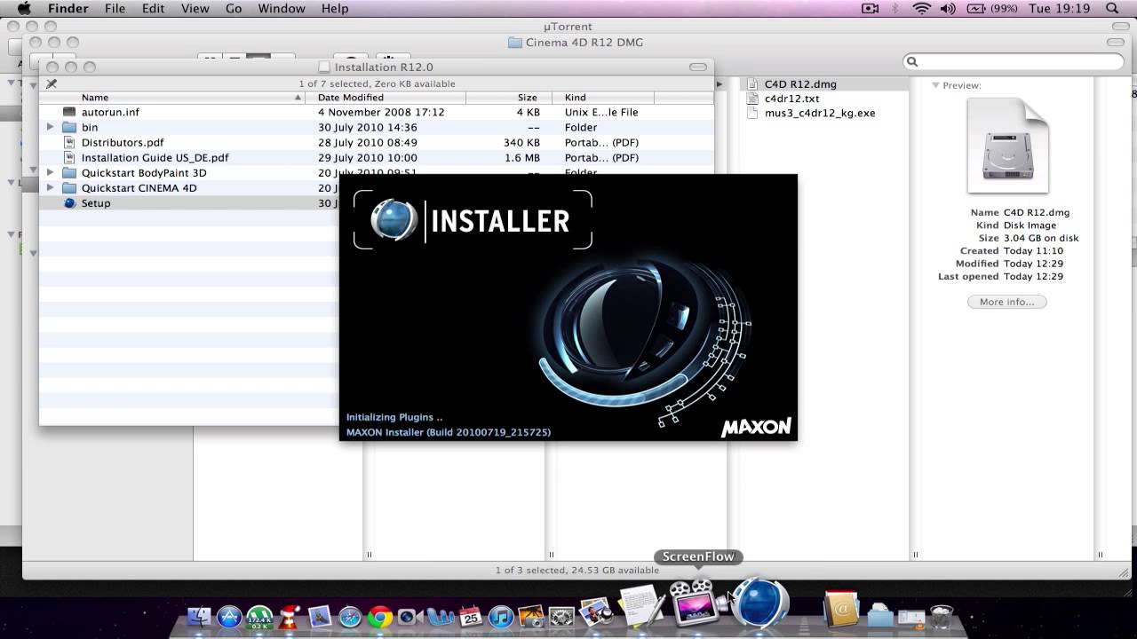The height and width of the screenshot is (639, 1137).
Task: Click the Preview icon in the Dock
Action: point(597,613)
